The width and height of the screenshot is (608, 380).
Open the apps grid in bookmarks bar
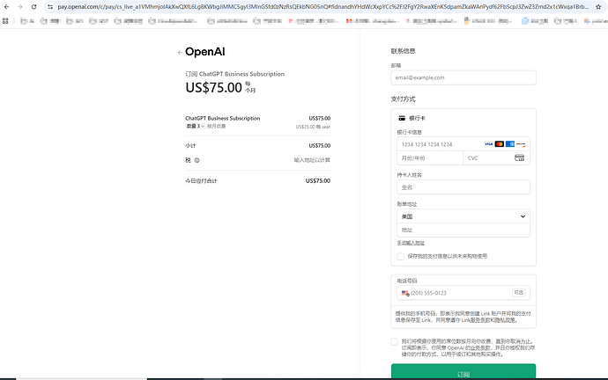pos(5,21)
